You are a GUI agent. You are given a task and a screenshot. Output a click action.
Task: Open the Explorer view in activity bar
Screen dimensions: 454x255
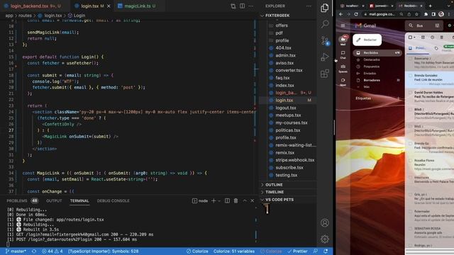click(325, 8)
